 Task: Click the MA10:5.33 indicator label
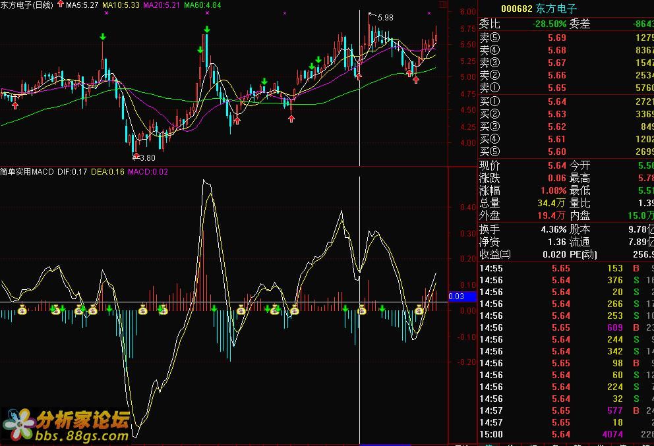coord(121,5)
